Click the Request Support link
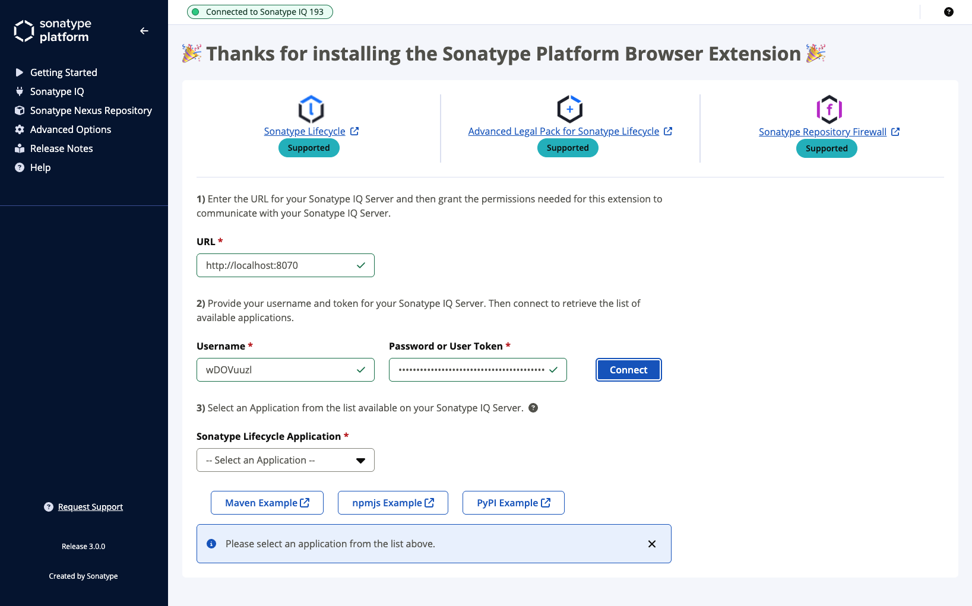Viewport: 972px width, 606px height. click(x=90, y=507)
